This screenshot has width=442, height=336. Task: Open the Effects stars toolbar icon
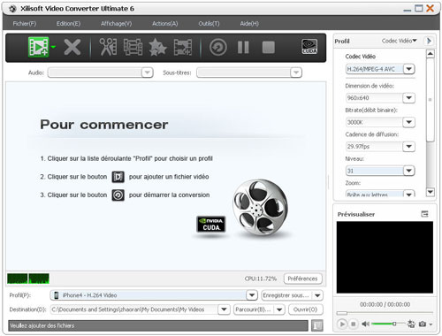(157, 47)
